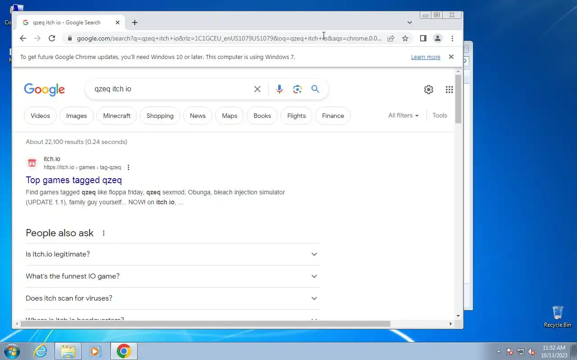Click the Action Center flag icon
This screenshot has width=577, height=360.
pyautogui.click(x=510, y=351)
